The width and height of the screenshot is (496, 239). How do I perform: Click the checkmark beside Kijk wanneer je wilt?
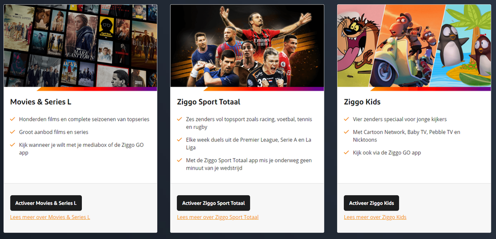(13, 145)
